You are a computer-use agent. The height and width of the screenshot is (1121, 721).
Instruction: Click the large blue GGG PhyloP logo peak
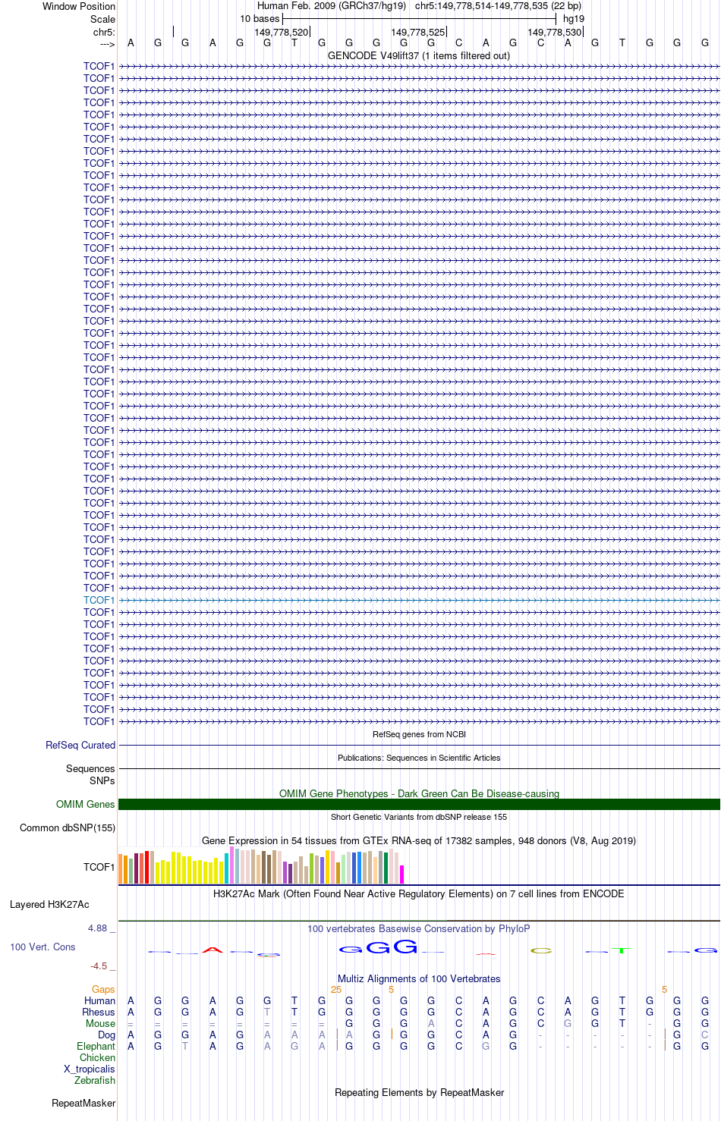(379, 947)
